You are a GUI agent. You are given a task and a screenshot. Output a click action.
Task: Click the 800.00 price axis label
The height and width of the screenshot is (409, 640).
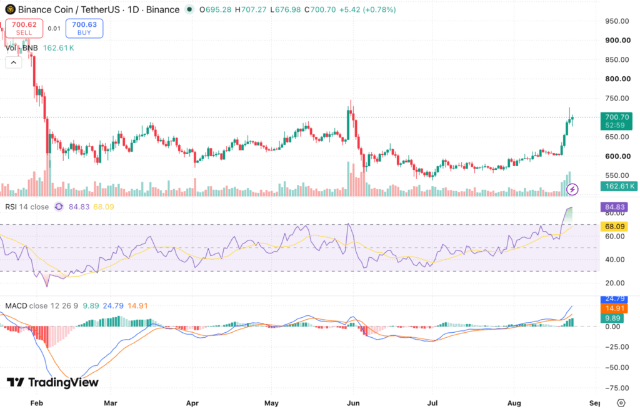tap(617, 79)
